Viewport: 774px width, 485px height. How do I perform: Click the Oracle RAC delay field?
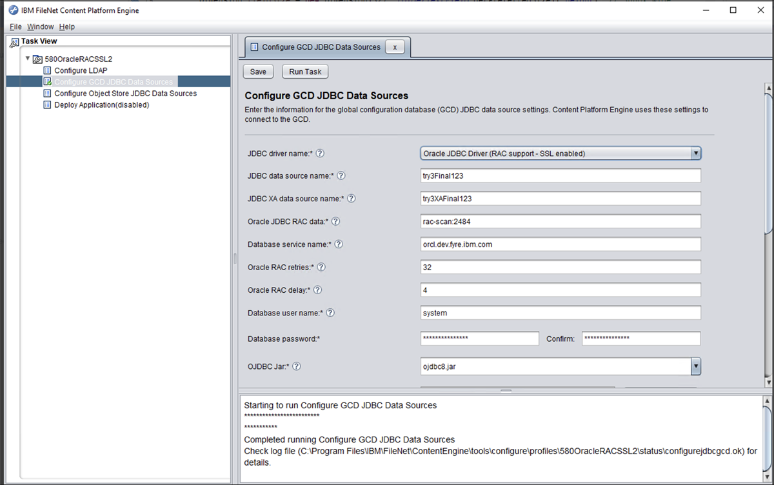[561, 290]
